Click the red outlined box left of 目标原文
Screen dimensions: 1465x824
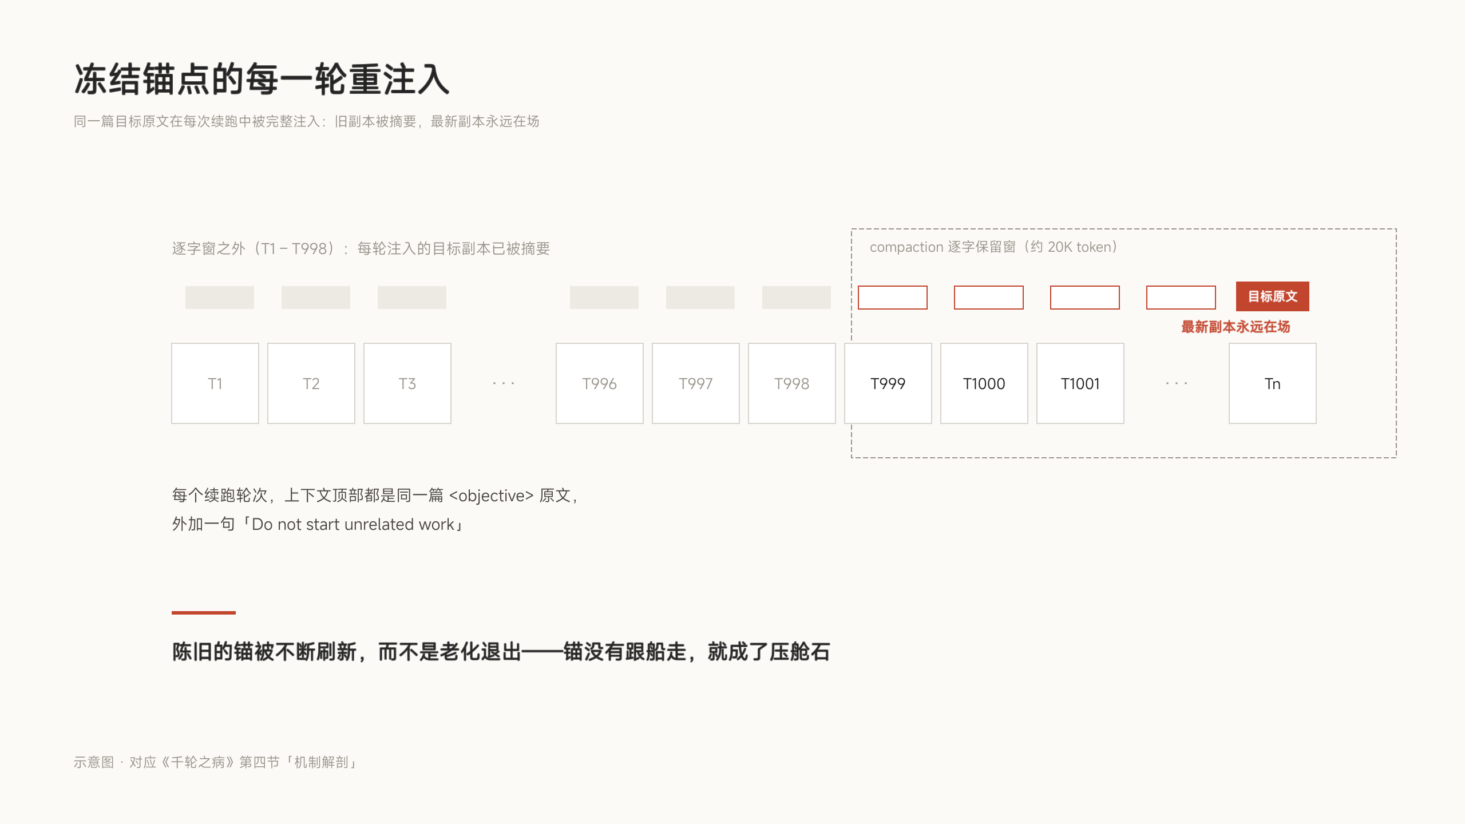(1181, 298)
